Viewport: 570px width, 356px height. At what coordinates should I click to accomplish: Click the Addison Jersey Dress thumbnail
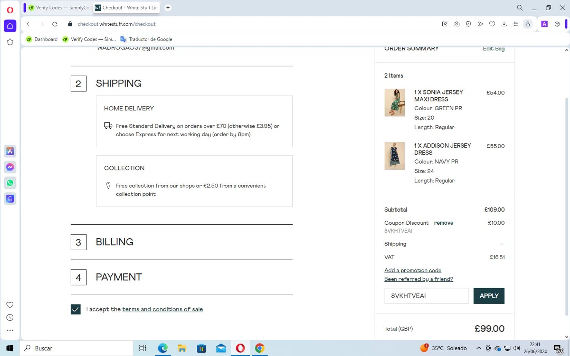[x=394, y=156]
